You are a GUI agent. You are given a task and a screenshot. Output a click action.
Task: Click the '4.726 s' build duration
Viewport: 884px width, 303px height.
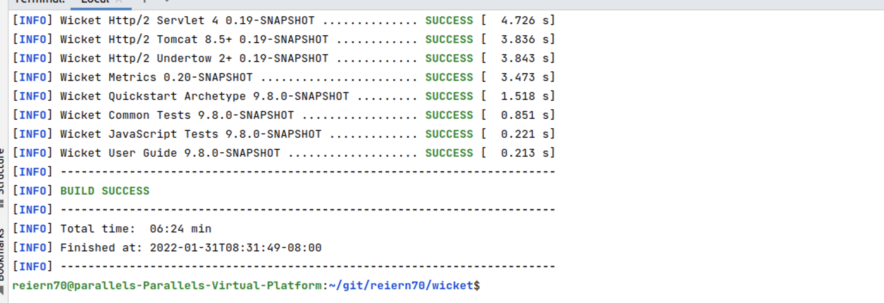525,20
